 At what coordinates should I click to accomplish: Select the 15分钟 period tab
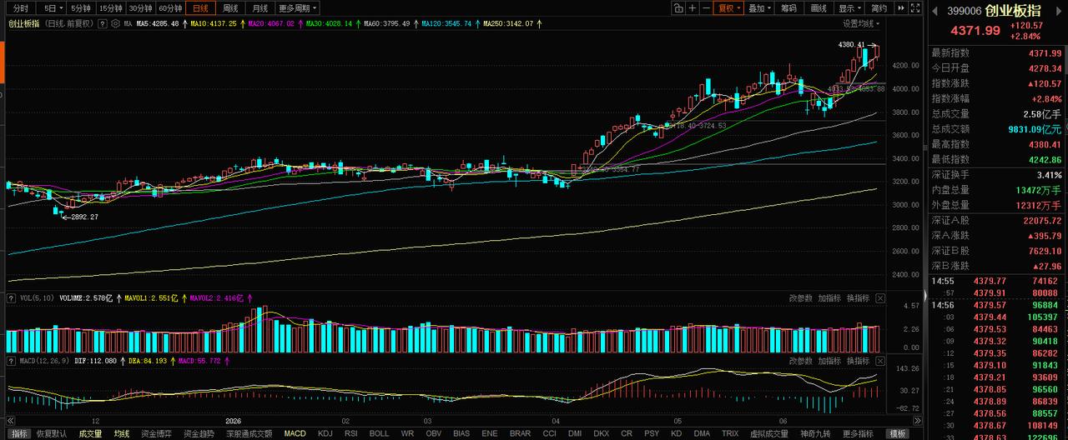click(111, 7)
